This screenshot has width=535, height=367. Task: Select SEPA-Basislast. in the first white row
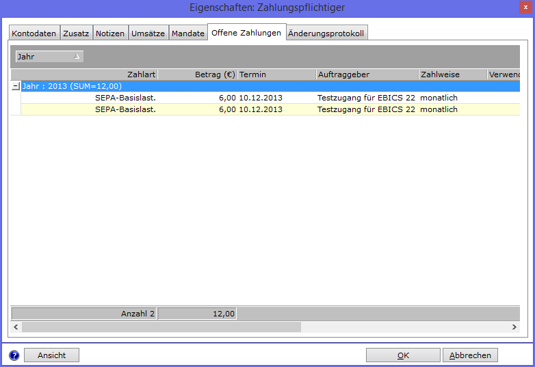125,98
